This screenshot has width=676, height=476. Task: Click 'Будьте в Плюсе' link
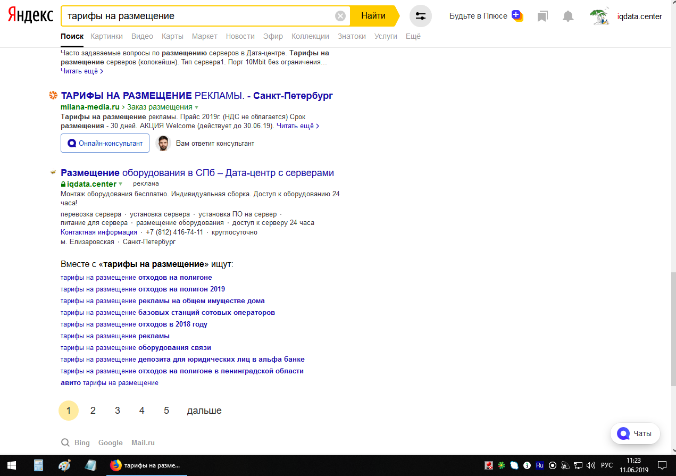pos(478,16)
